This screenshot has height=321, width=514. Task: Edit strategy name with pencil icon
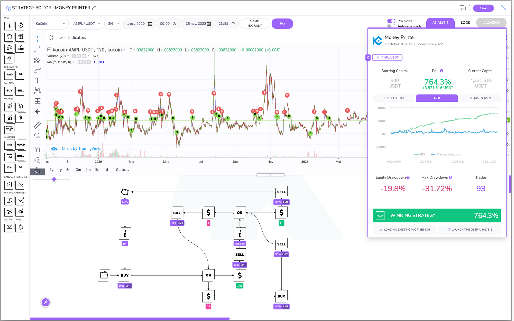coord(94,8)
